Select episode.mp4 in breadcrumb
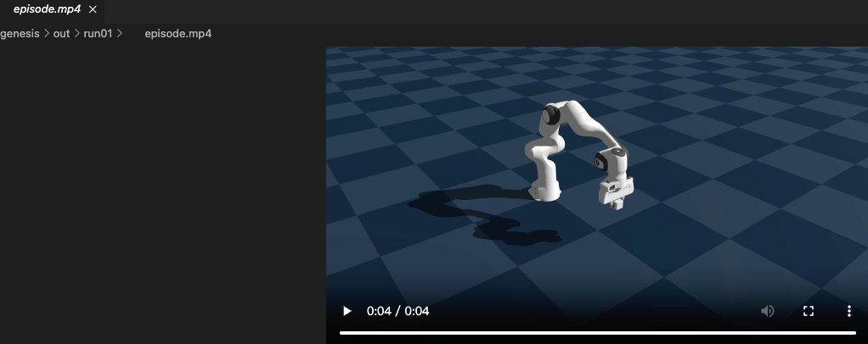This screenshot has height=344, width=868. [178, 34]
